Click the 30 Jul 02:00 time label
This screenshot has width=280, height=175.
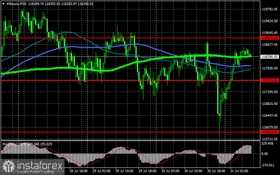click(x=170, y=171)
